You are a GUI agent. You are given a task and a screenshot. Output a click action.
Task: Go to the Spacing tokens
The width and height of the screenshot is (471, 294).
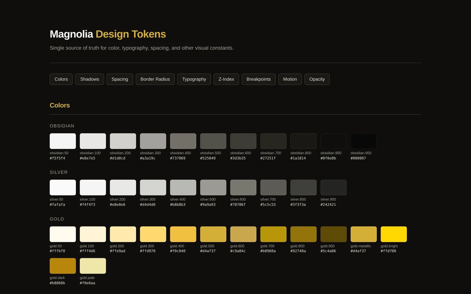(x=120, y=79)
